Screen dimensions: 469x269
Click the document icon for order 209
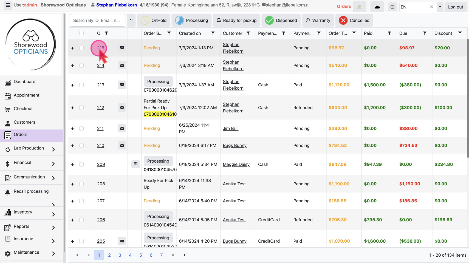pyautogui.click(x=135, y=164)
